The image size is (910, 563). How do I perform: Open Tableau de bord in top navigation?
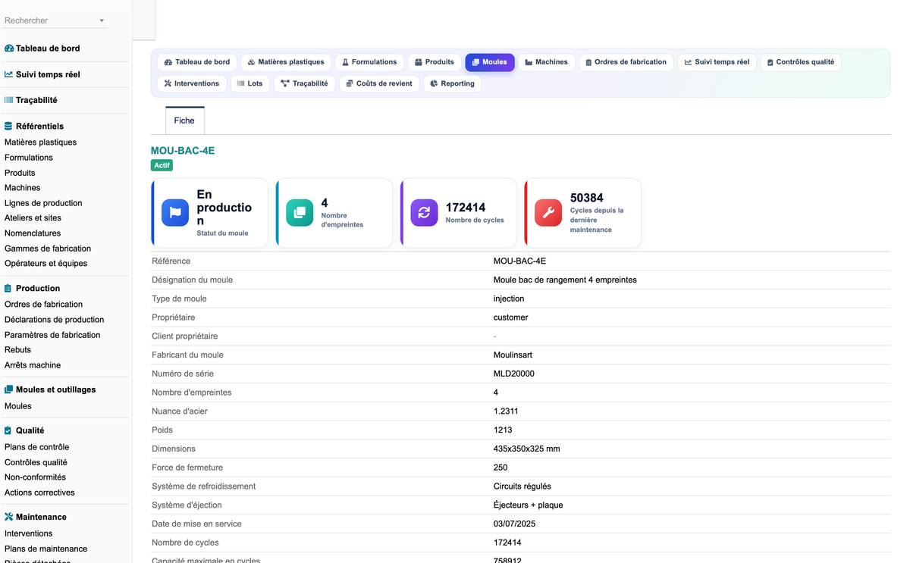click(x=197, y=62)
